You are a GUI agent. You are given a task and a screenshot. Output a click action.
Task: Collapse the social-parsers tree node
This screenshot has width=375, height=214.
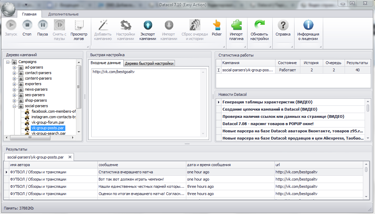[x=15, y=106]
